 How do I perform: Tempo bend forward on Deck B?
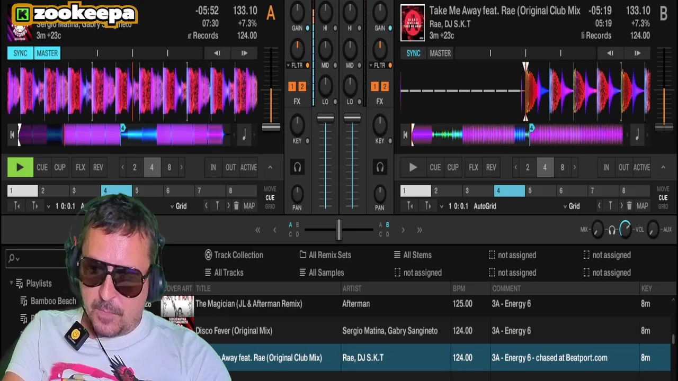tap(637, 53)
